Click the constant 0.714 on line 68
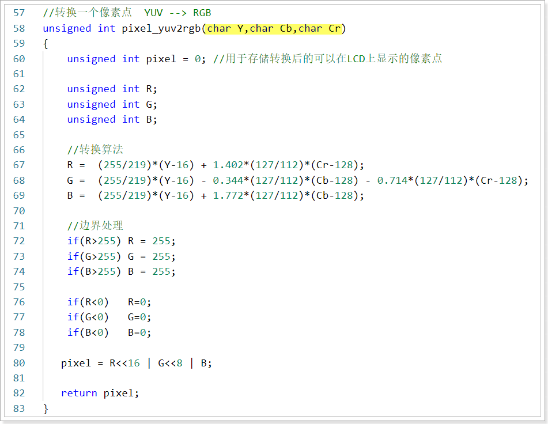The image size is (548, 424). pyautogui.click(x=392, y=180)
